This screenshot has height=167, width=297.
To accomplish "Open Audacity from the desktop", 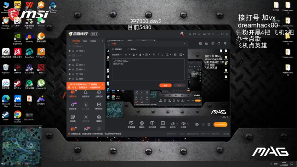I will [29, 37].
